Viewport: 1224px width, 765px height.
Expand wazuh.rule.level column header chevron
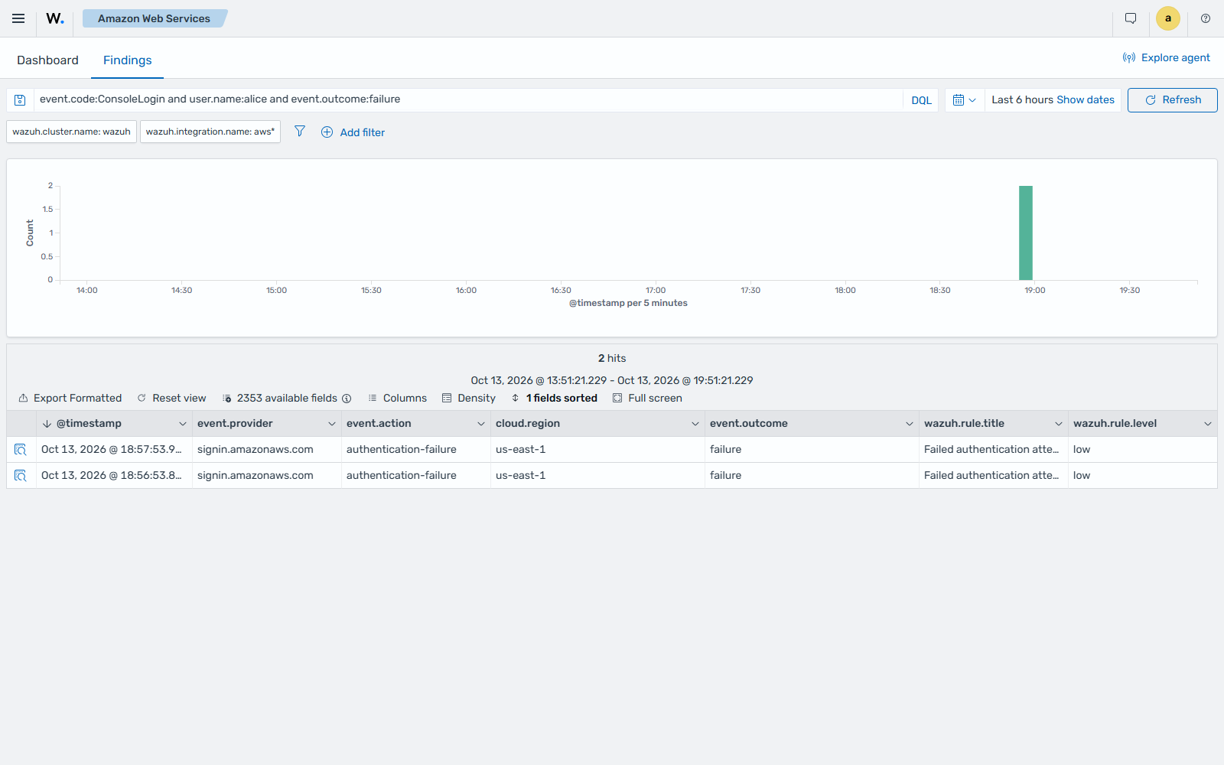click(1208, 424)
